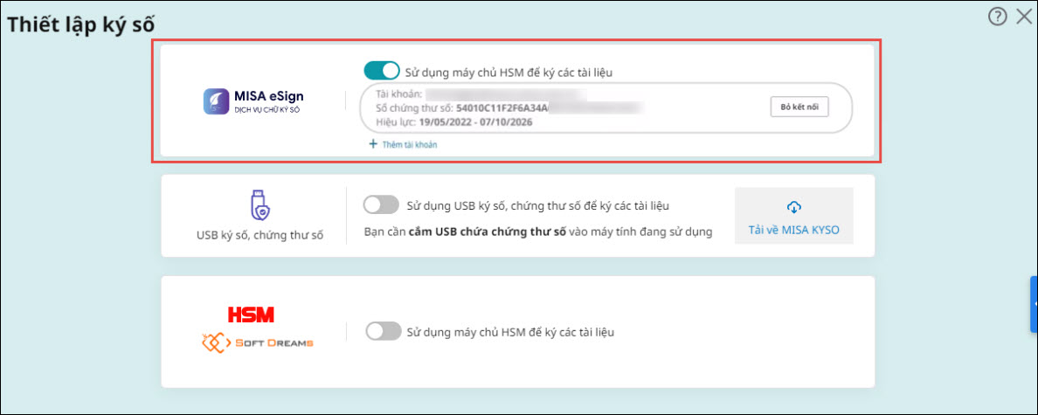Open the help question mark icon
The height and width of the screenshot is (415, 1038).
click(x=998, y=16)
